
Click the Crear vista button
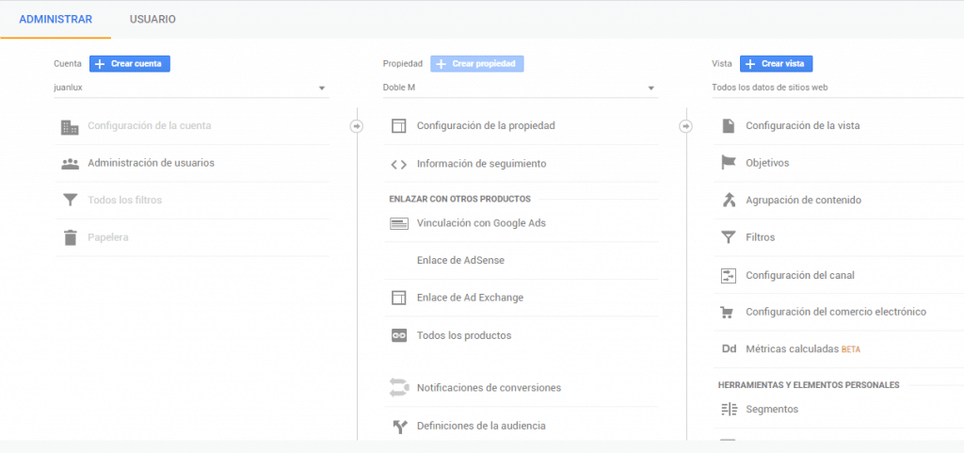(776, 64)
